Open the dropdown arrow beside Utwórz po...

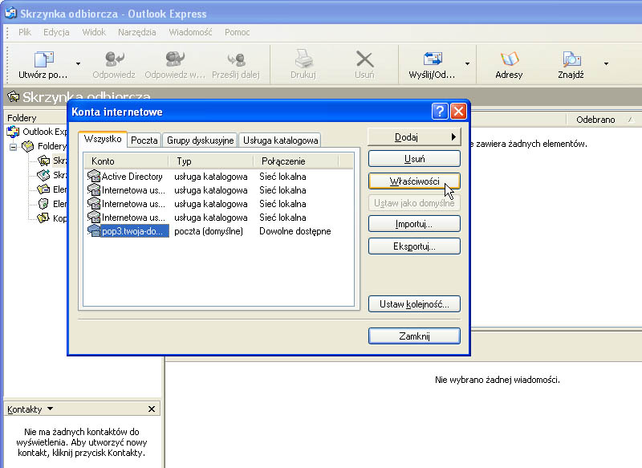click(78, 64)
